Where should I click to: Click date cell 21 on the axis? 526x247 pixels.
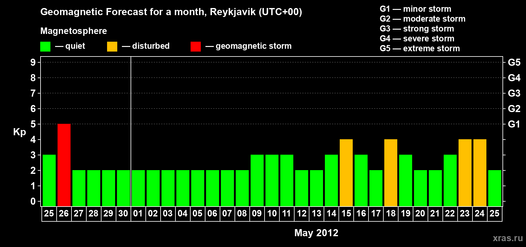pyautogui.click(x=435, y=214)
